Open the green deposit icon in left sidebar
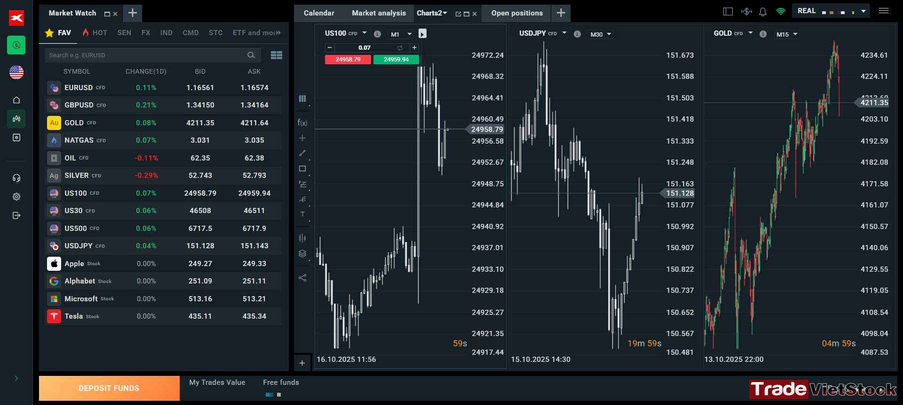The height and width of the screenshot is (405, 903). (x=16, y=45)
